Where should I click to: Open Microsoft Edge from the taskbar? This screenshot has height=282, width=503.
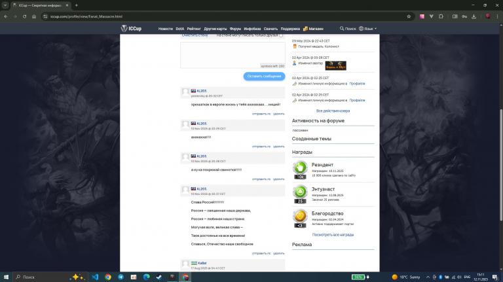pos(146,277)
